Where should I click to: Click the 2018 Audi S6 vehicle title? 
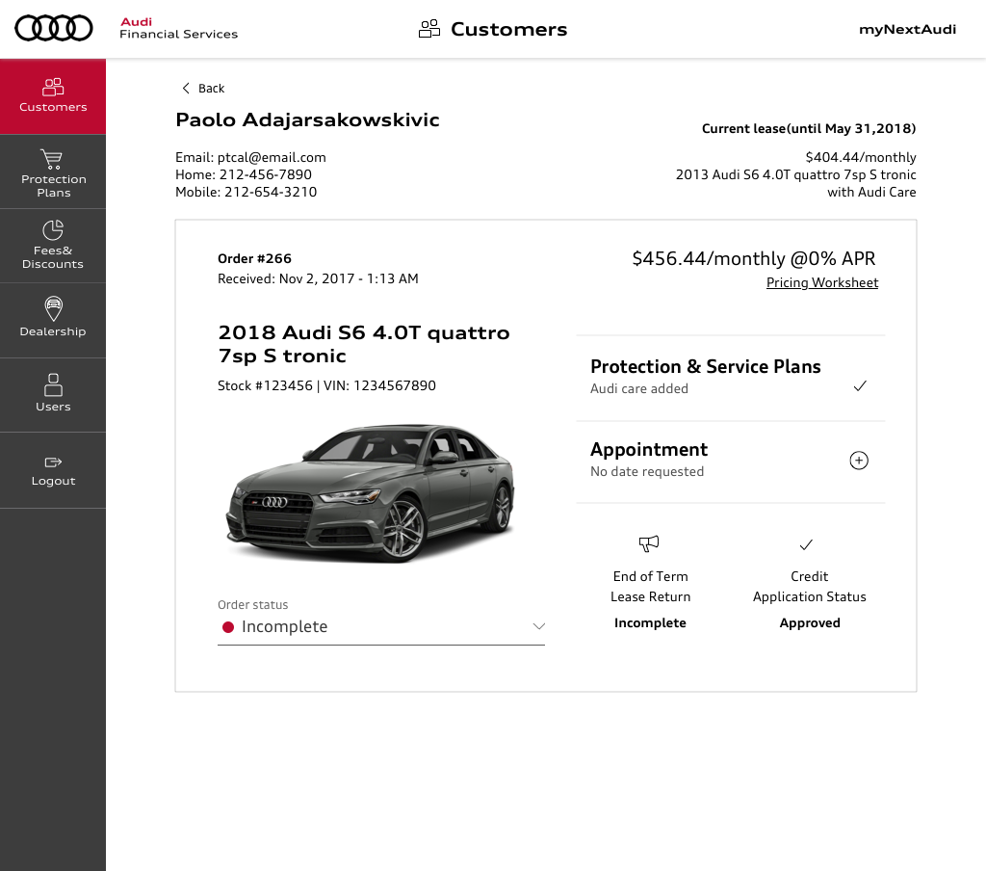coord(363,344)
